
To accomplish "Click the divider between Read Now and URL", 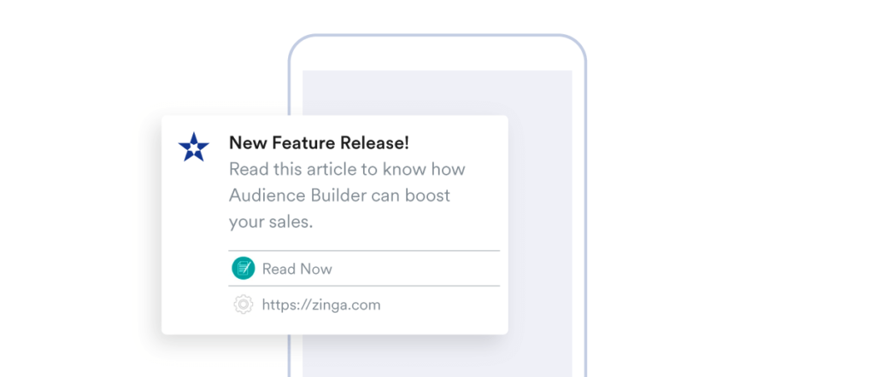I will (x=364, y=286).
